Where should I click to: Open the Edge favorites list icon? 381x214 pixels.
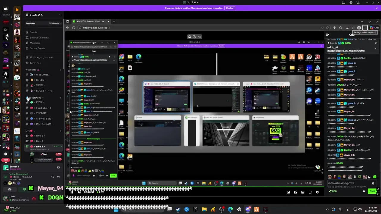coord(353,28)
